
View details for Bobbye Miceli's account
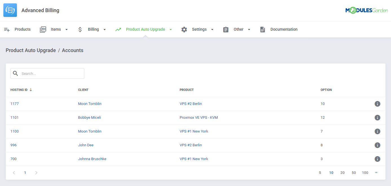coord(377,117)
